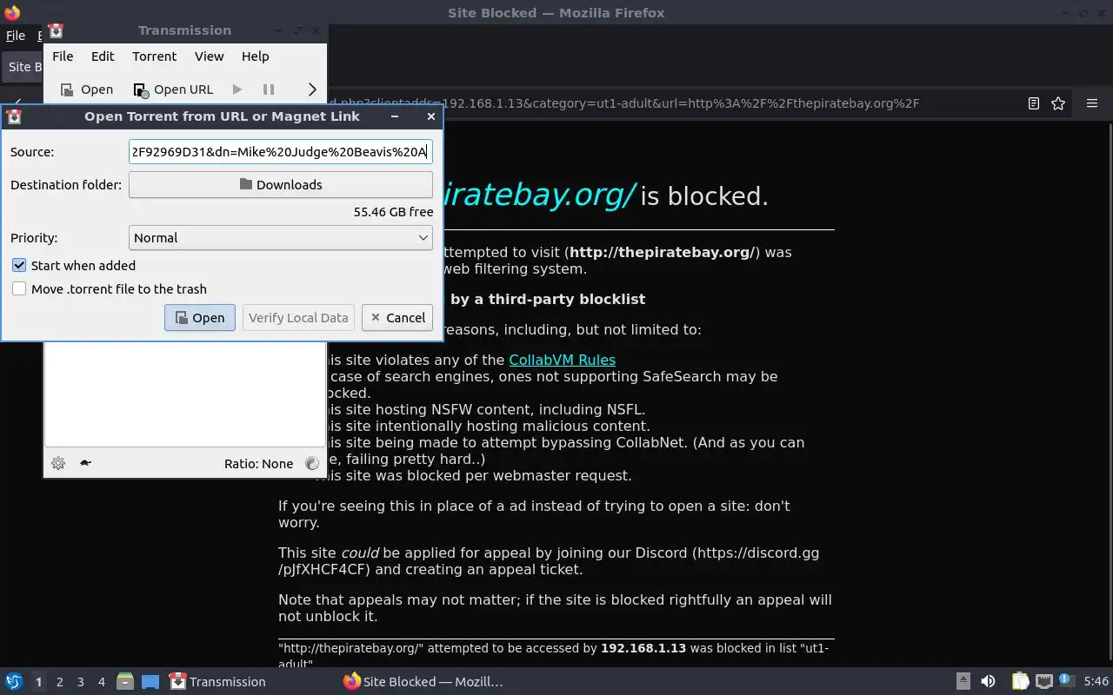The height and width of the screenshot is (695, 1113).
Task: Open the Transmission Edit menu
Action: pyautogui.click(x=103, y=56)
